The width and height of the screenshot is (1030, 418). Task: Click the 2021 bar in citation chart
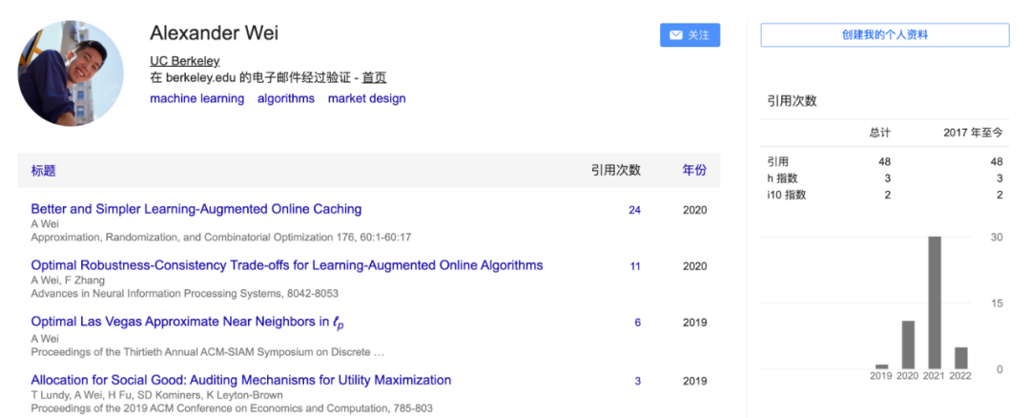pyautogui.click(x=935, y=303)
